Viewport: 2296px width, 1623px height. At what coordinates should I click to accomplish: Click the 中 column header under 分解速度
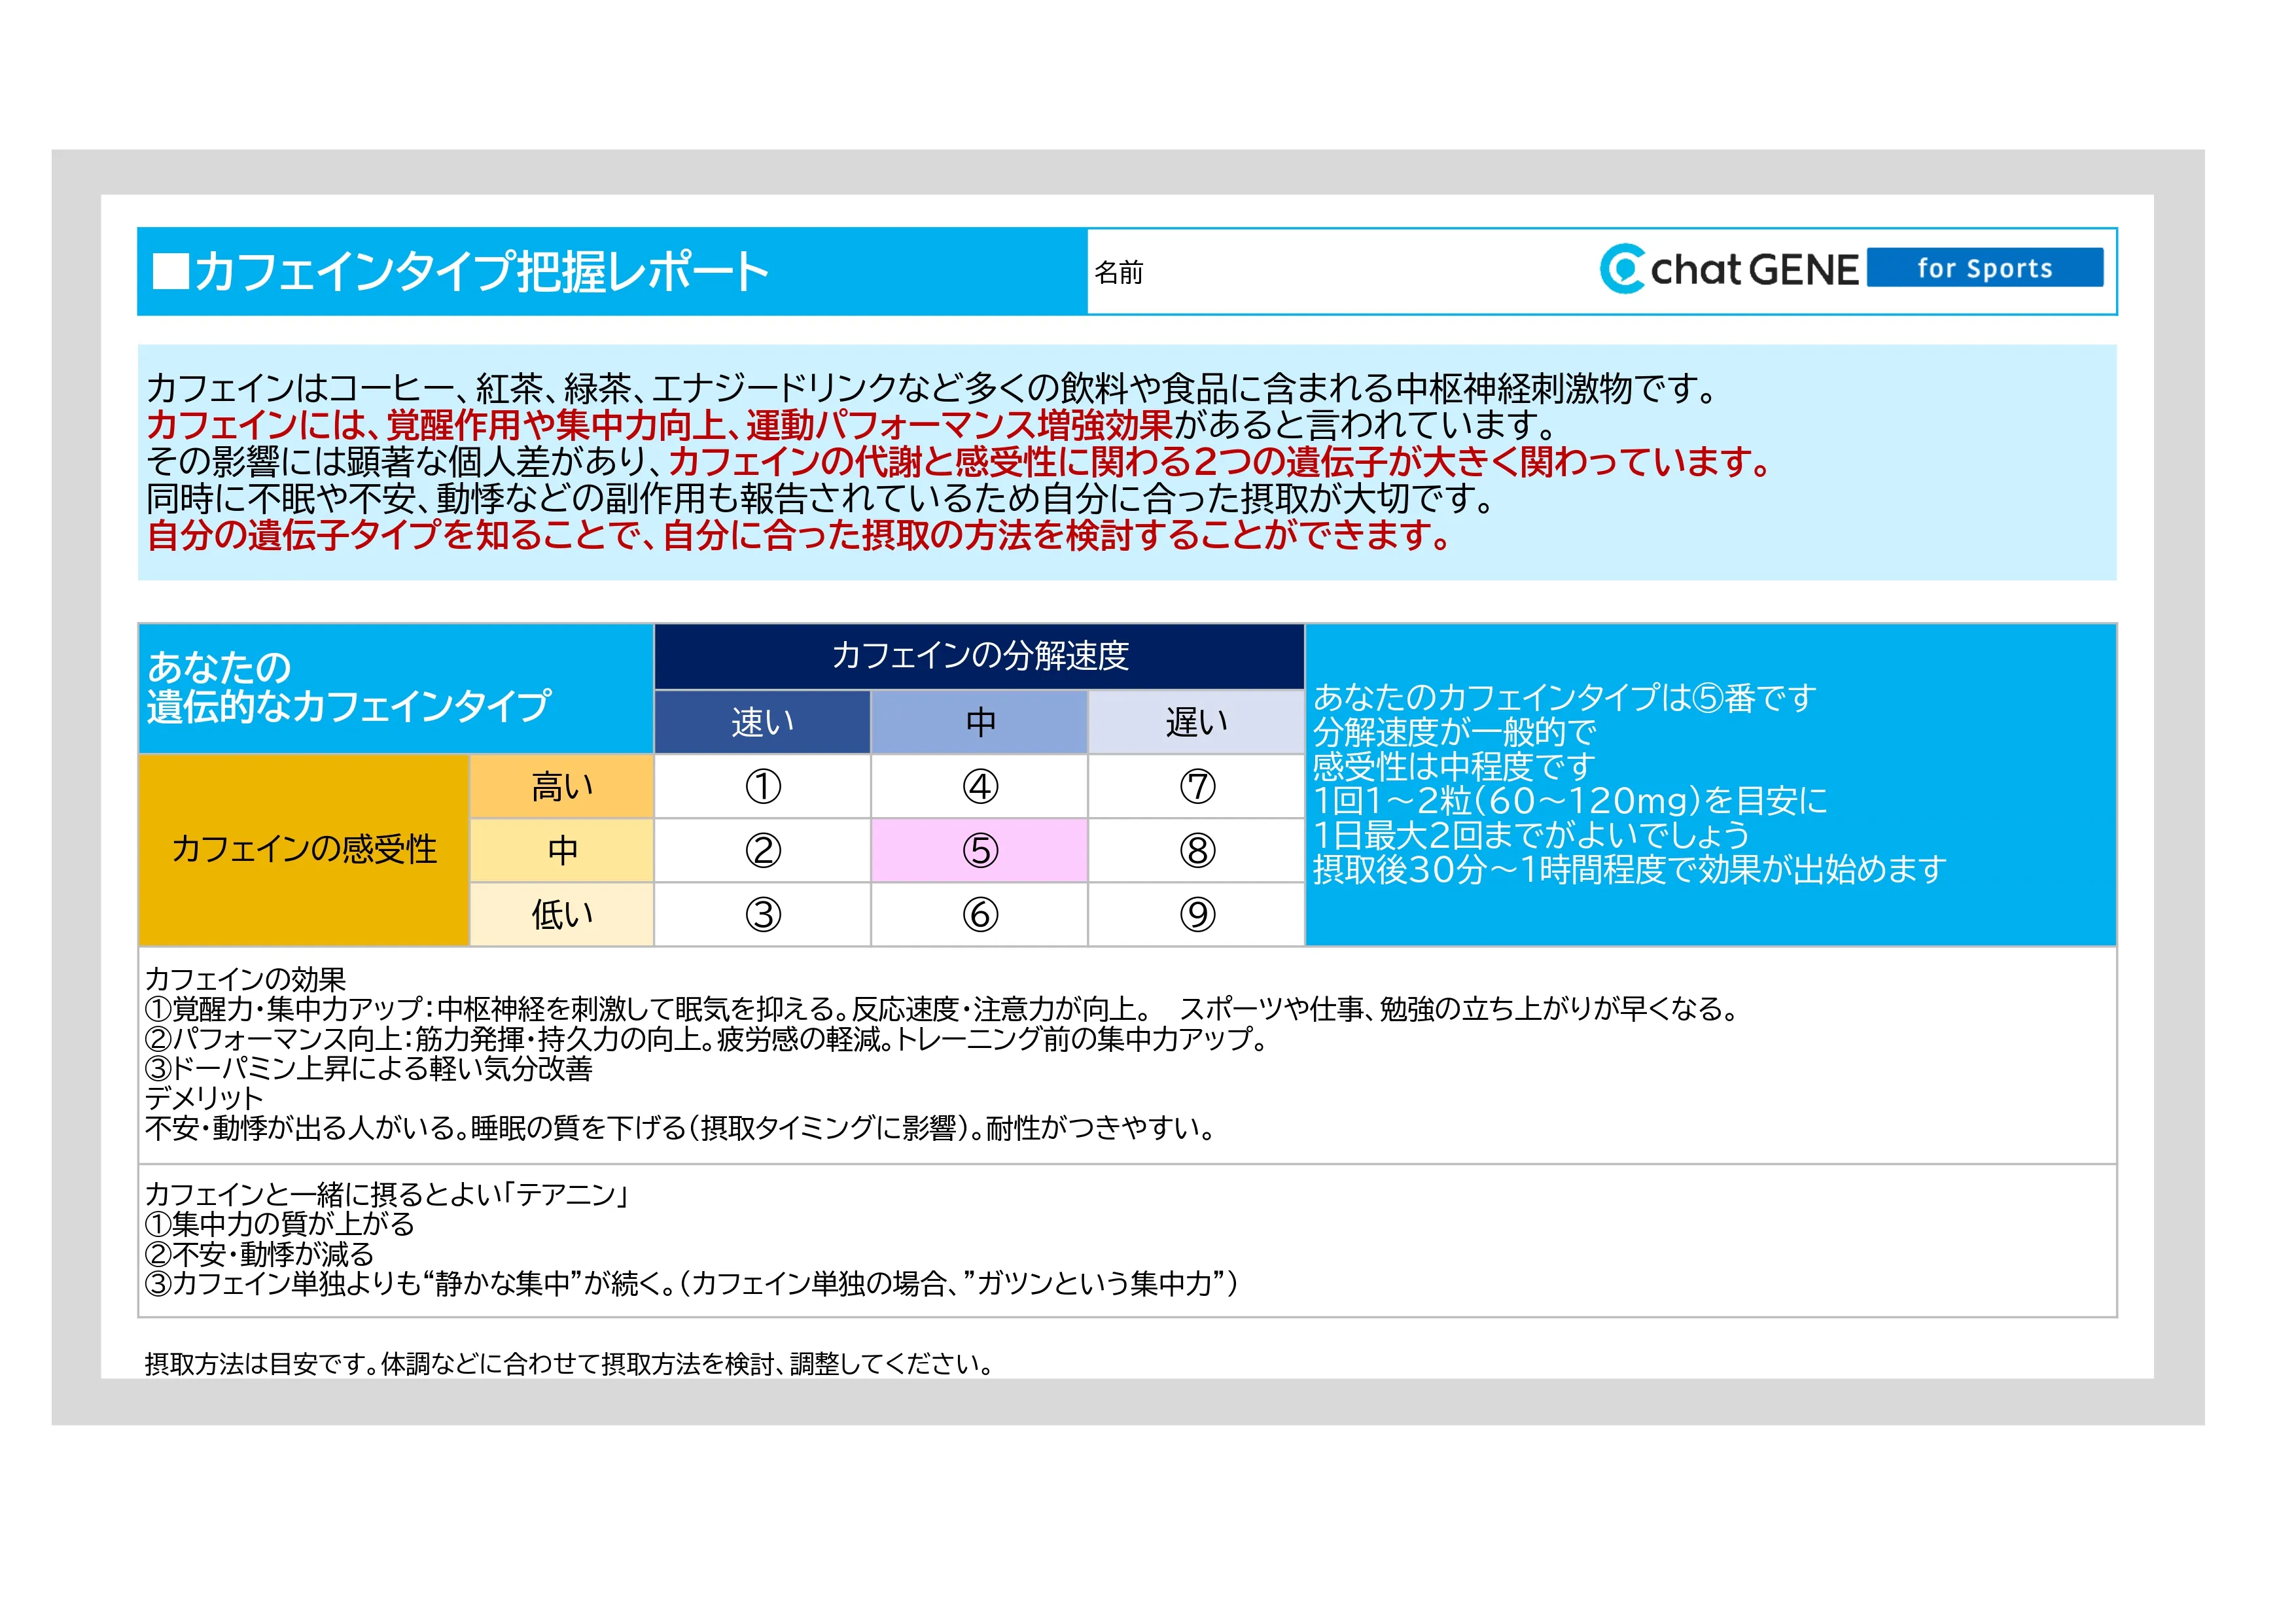979,722
